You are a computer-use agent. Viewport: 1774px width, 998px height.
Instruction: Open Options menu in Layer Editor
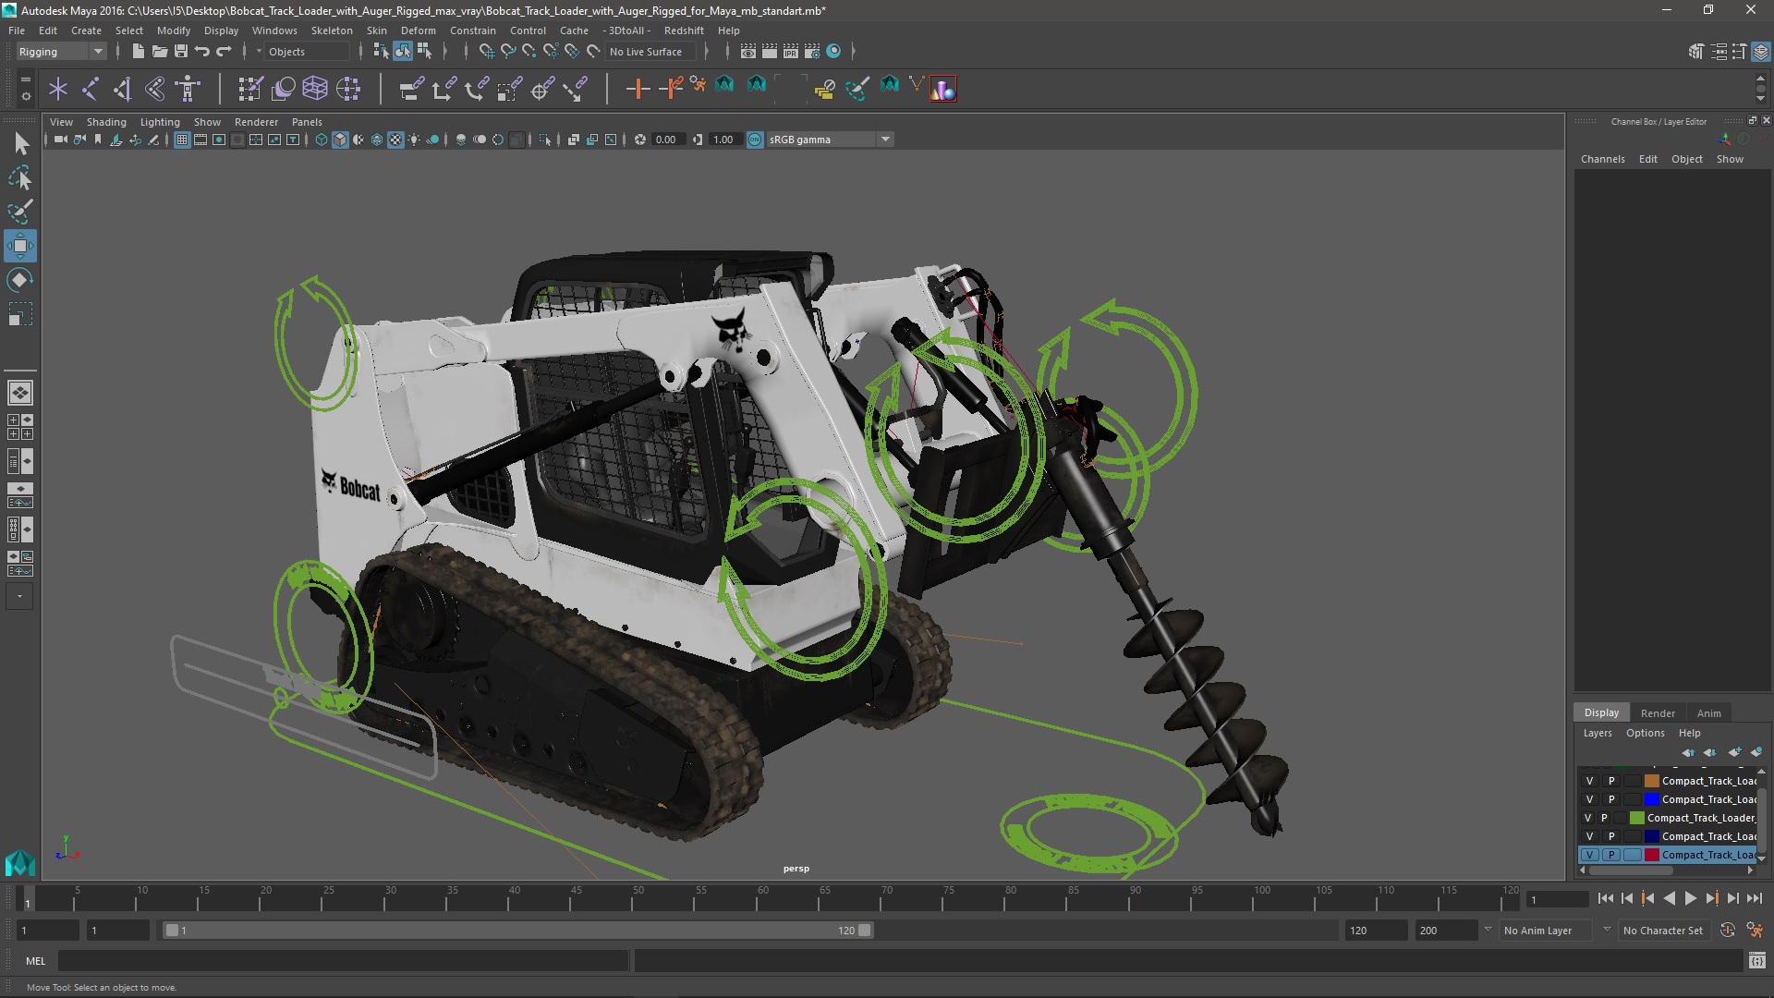(x=1646, y=733)
